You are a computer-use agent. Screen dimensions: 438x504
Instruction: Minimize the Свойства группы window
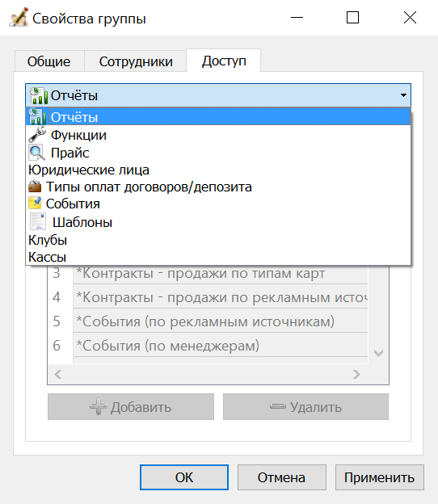(x=297, y=17)
